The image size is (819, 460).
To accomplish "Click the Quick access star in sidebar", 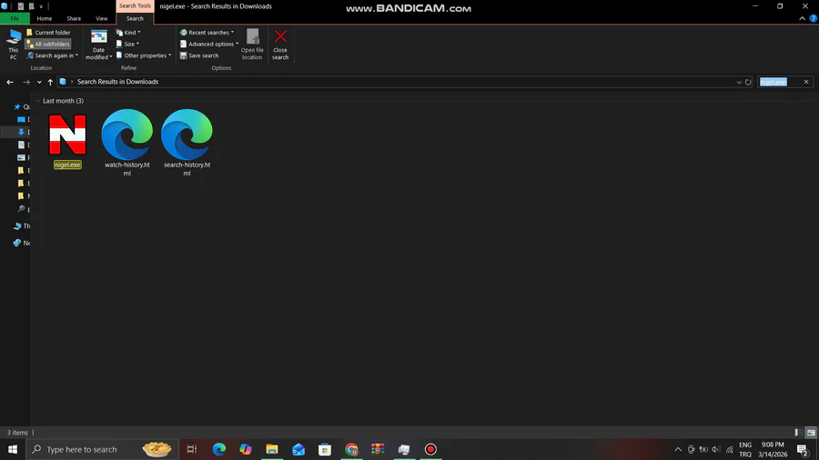I will click(x=17, y=107).
